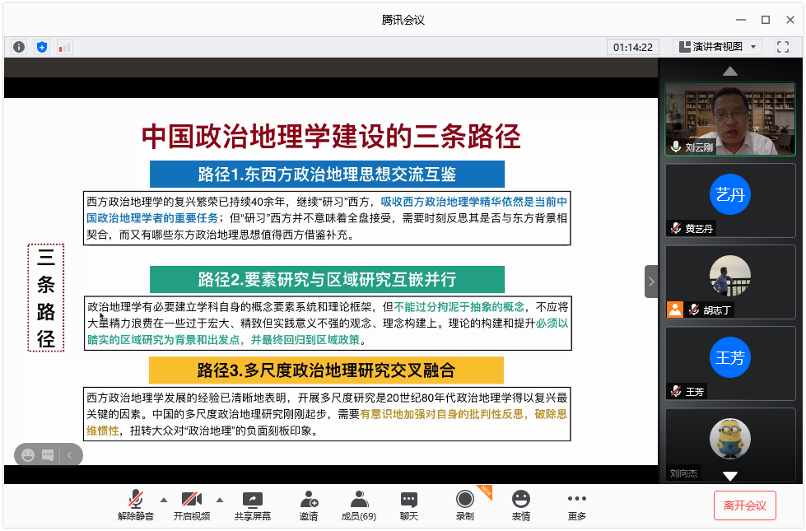Viewport: 806px width, 531px height.
Task: Start sharing with 共享屏幕
Action: pyautogui.click(x=252, y=505)
